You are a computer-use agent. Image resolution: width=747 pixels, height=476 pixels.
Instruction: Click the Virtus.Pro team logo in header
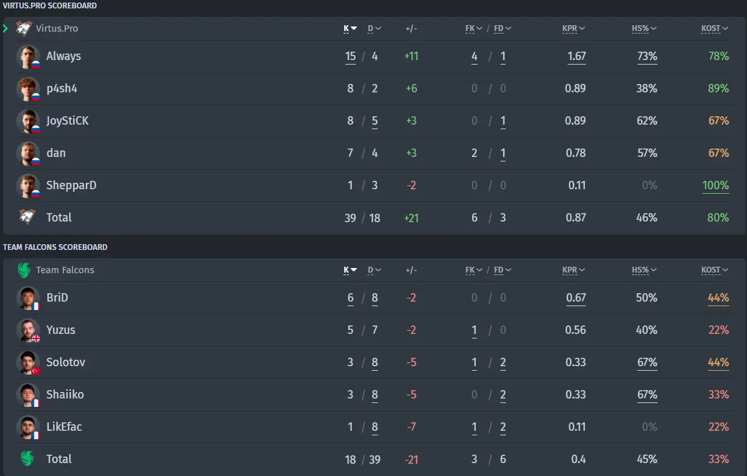pos(23,28)
